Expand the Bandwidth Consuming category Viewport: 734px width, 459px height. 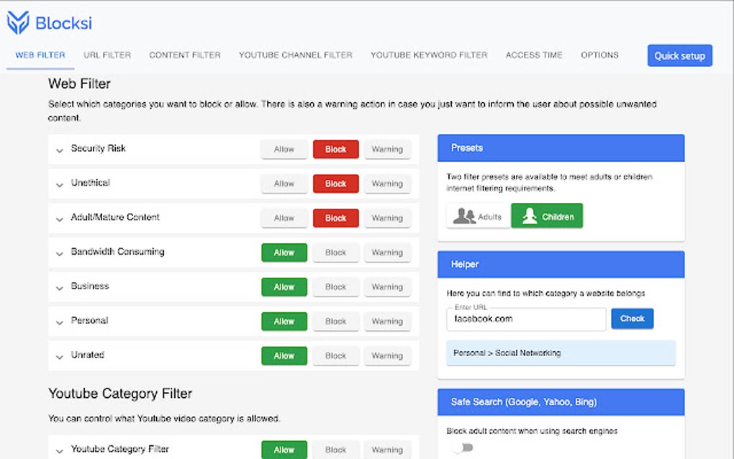[x=60, y=253]
